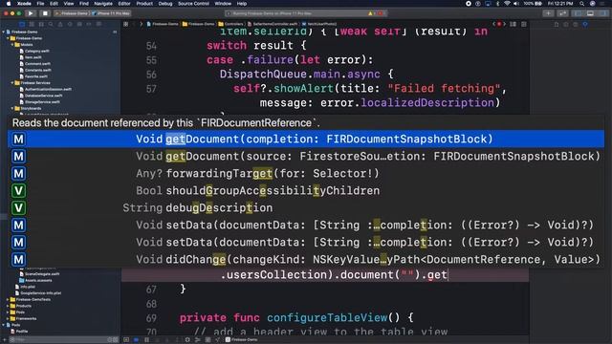Viewport: 612px width, 344px height.
Task: Jump to next issue arrow in editor
Action: click(x=504, y=24)
